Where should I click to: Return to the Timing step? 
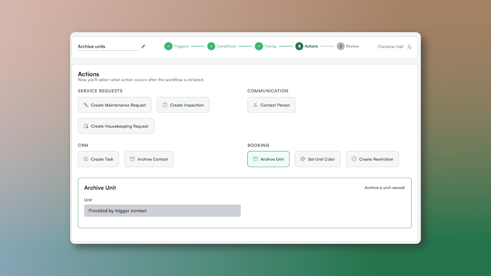[x=265, y=46]
